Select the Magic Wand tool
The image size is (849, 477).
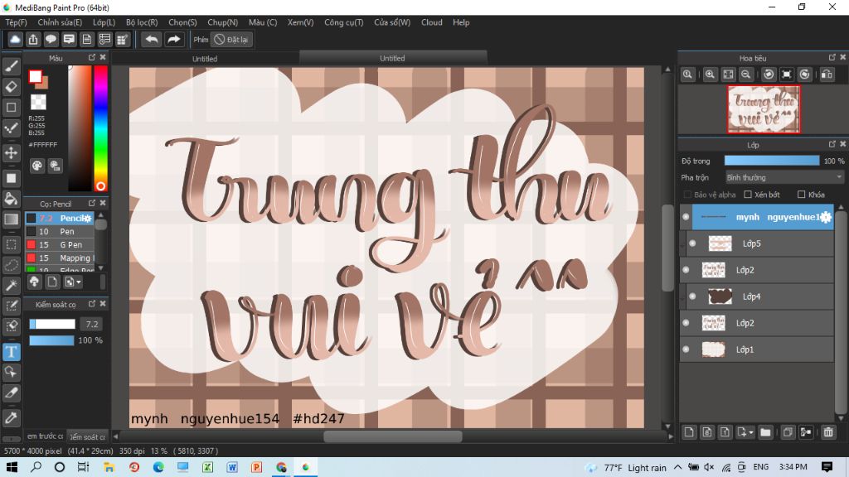point(12,286)
